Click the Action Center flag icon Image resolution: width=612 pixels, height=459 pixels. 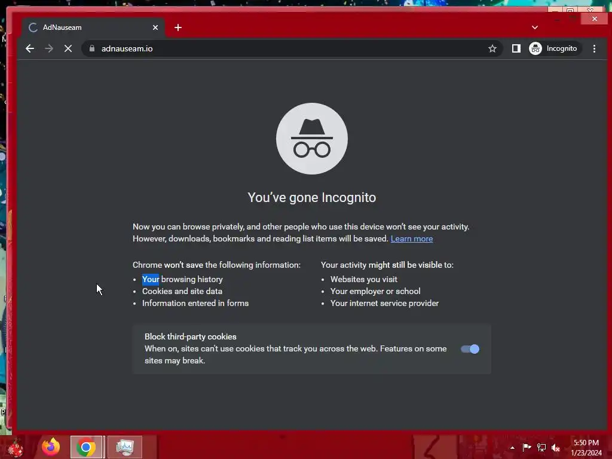tap(527, 447)
